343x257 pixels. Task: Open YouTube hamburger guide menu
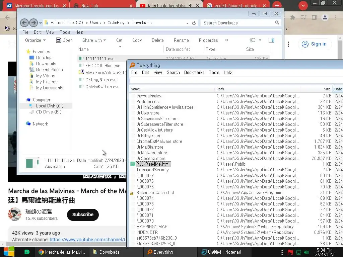click(x=12, y=44)
